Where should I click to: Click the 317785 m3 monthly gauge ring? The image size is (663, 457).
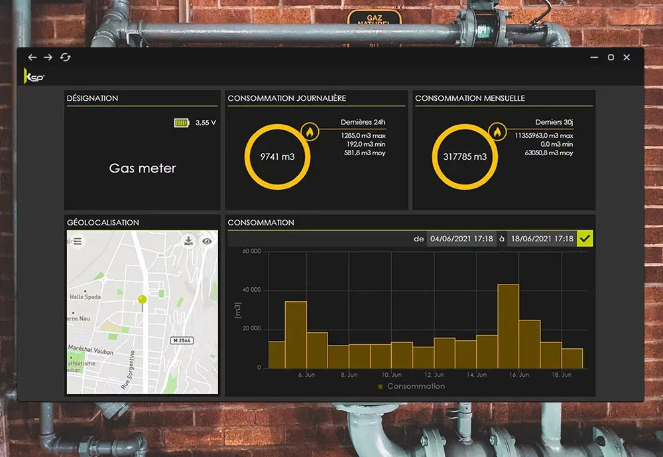465,157
